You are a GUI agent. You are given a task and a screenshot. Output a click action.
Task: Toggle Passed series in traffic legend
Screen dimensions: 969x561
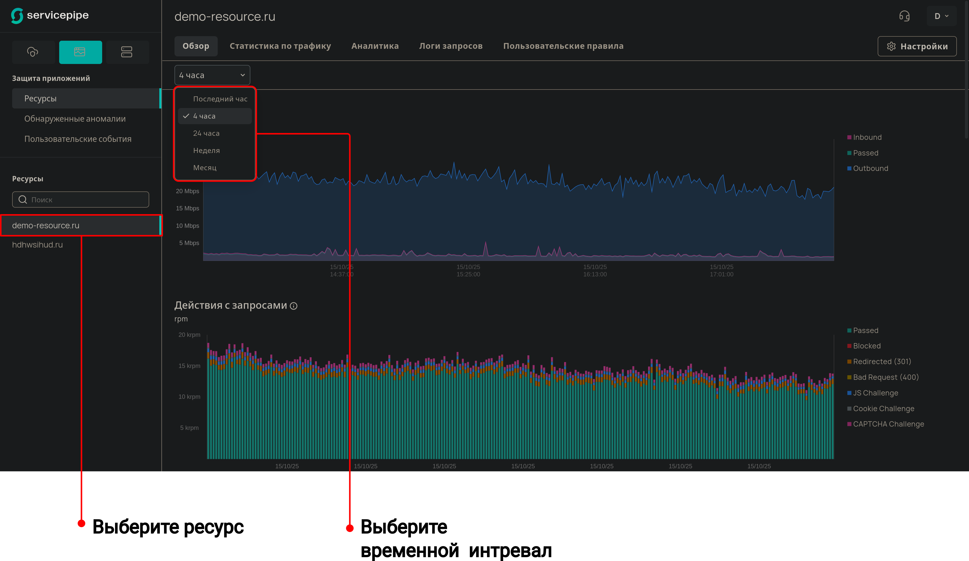click(x=863, y=153)
